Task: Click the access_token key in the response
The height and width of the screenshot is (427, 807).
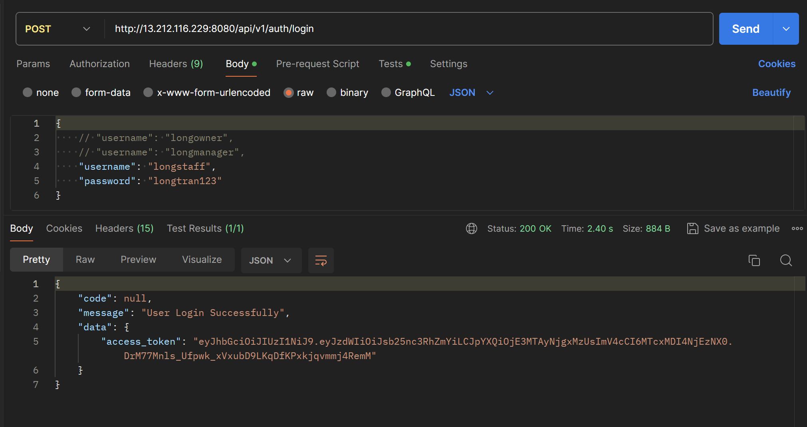Action: click(141, 342)
